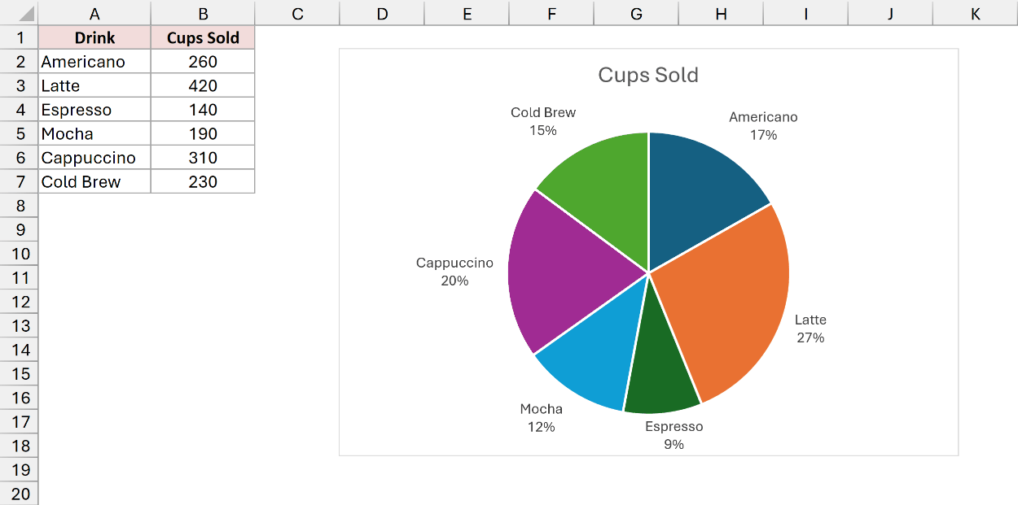Select the Latte 27% data label
Viewport: 1018px width, 505px height.
coord(810,329)
